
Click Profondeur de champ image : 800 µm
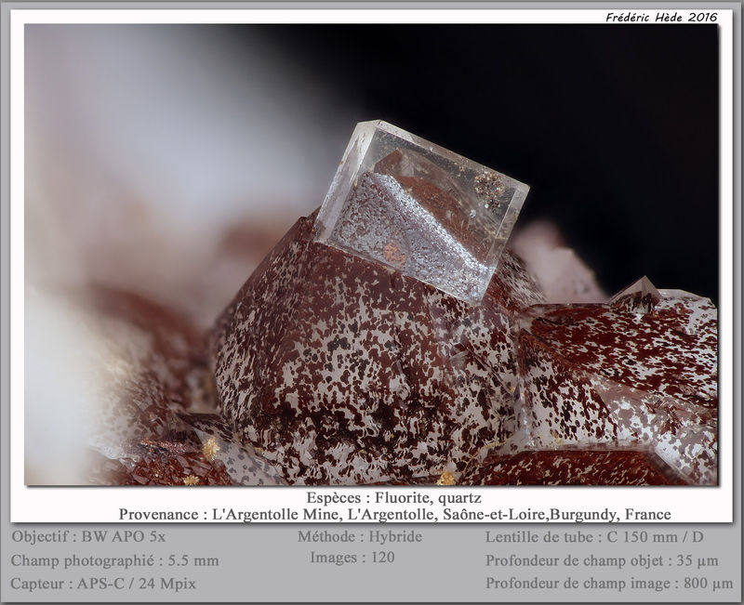click(609, 584)
